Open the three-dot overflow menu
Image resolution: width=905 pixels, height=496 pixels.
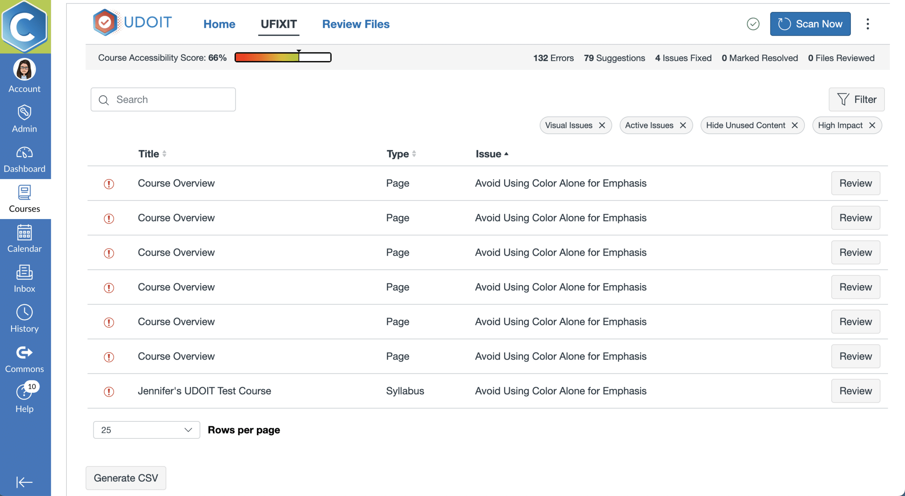(867, 24)
